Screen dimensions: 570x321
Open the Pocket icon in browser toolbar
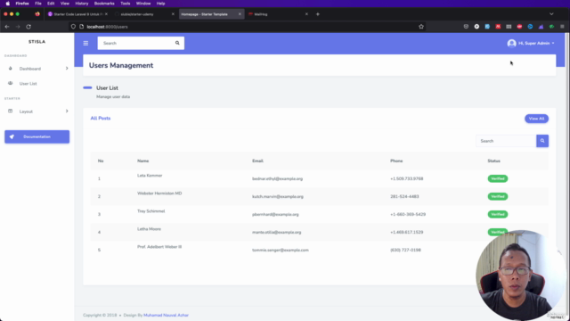coord(466,27)
